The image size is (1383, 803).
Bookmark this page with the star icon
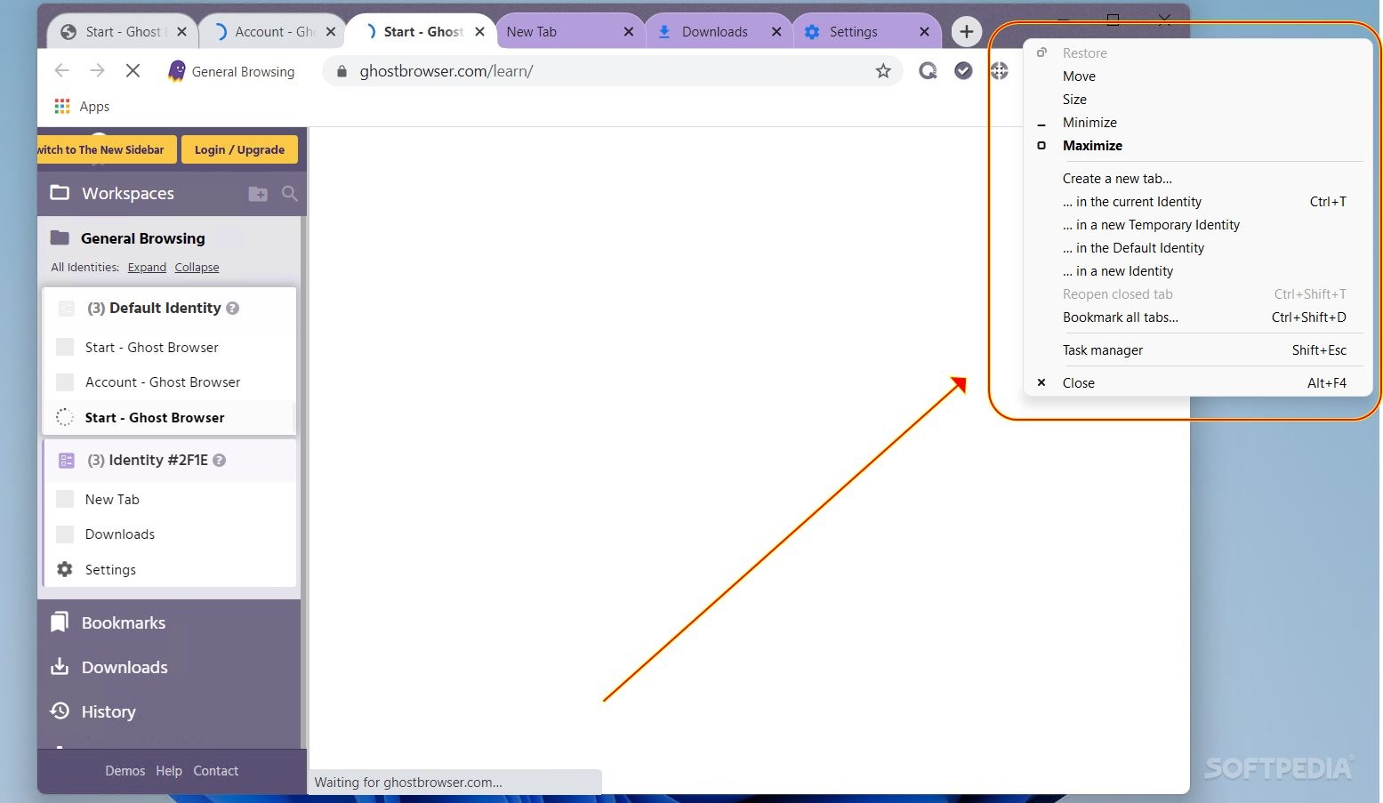(883, 71)
